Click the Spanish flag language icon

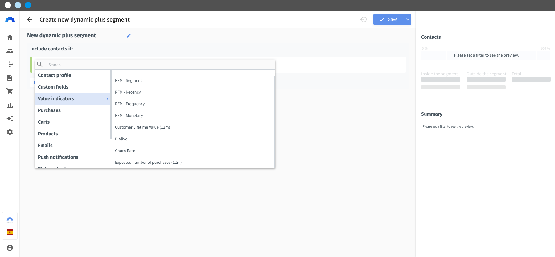tap(10, 232)
